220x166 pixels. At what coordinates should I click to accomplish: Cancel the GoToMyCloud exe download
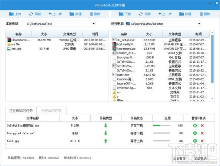[x=202, y=125]
